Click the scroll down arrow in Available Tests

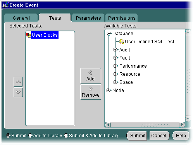point(188,119)
